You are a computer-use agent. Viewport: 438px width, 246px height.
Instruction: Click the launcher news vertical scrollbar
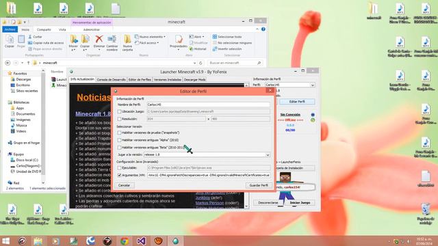coord(246,145)
